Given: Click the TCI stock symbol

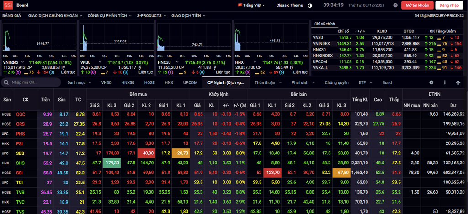Looking at the screenshot, I should pos(19,183).
